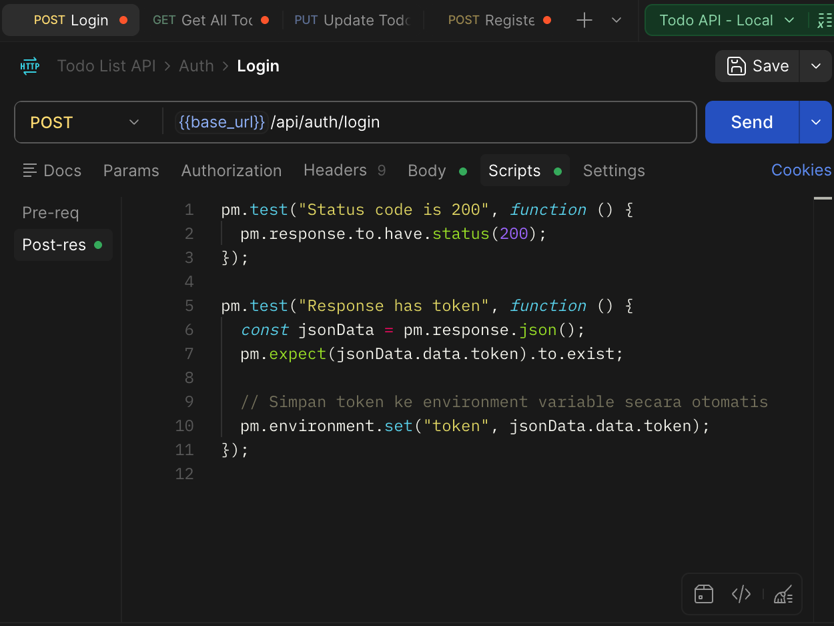
Task: Open the POST method dropdown
Action: pos(85,122)
